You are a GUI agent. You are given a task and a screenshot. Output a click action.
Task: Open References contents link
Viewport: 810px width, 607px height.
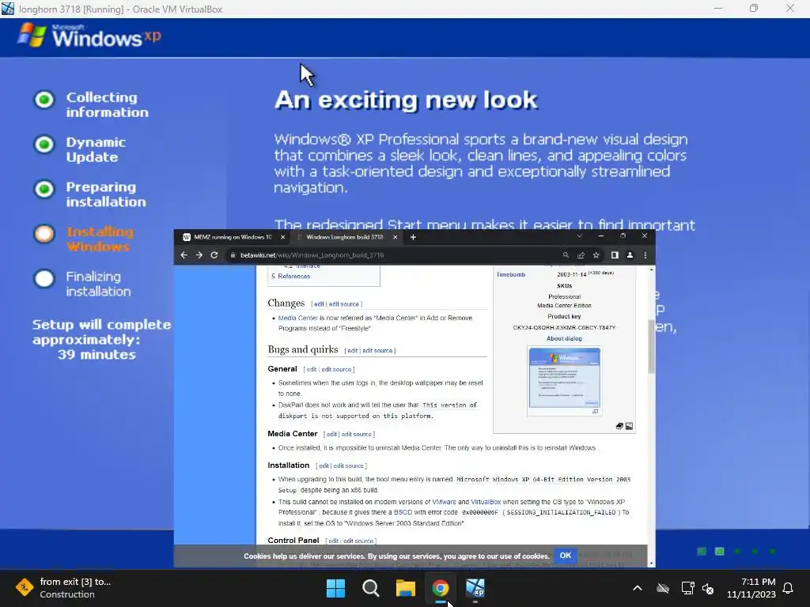294,276
